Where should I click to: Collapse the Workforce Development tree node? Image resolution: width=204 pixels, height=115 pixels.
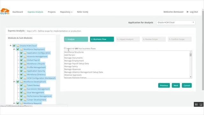point(14,82)
